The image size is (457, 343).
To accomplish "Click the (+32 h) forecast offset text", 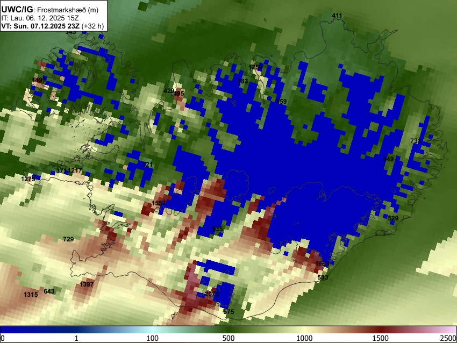I will pos(92,26).
